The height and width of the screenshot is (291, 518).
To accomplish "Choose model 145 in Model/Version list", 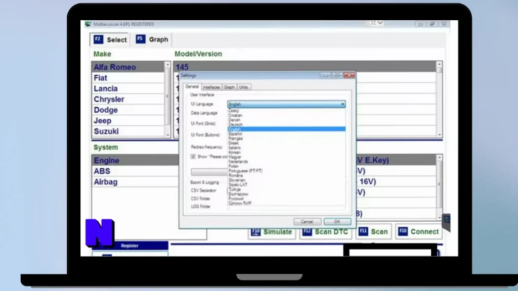I will (x=305, y=67).
